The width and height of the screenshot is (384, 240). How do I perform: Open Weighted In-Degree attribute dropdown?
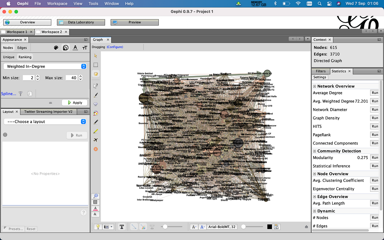click(45, 66)
